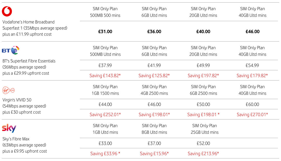The width and height of the screenshot is (281, 161).
Task: Select Vodafone's Home Broadband Superfast 1 description
Action: pyautogui.click(x=35, y=28)
